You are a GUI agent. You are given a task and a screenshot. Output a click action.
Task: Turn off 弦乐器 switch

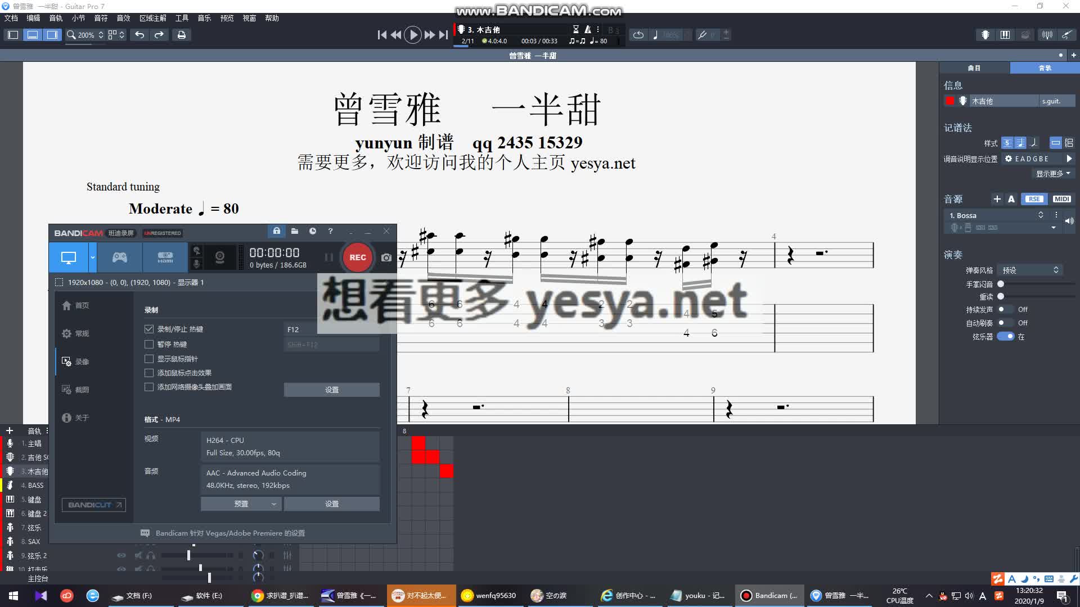1005,336
